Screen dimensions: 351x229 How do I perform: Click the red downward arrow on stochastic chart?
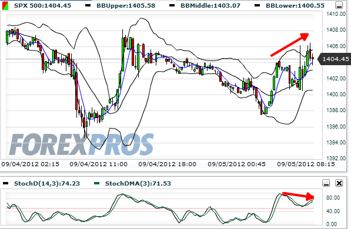[299, 196]
